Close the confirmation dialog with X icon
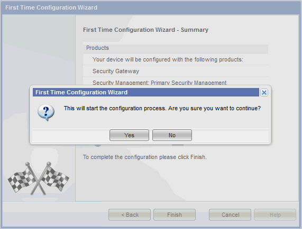Image resolution: width=302 pixels, height=229 pixels. [264, 92]
